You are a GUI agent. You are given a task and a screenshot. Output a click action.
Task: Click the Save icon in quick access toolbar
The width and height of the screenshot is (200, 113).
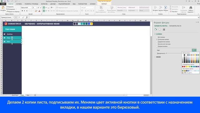tap(5, 1)
